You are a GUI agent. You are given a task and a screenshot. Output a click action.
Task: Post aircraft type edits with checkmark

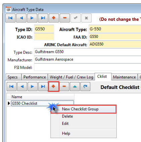(76, 18)
